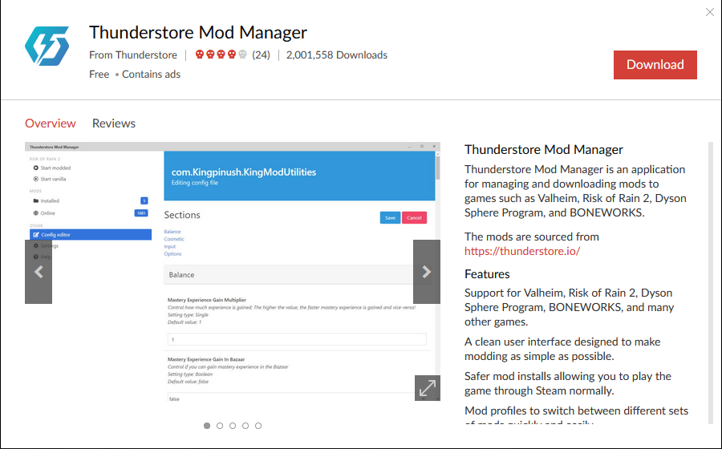Select the first carousel dot
The height and width of the screenshot is (449, 722).
(x=207, y=426)
